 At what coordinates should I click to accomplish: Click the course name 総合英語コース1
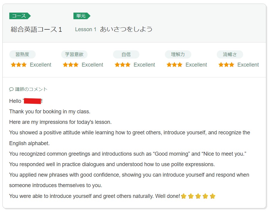(36, 29)
